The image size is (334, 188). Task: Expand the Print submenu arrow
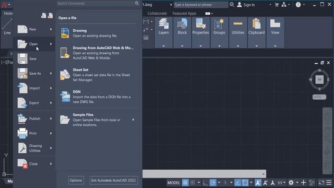(x=51, y=133)
